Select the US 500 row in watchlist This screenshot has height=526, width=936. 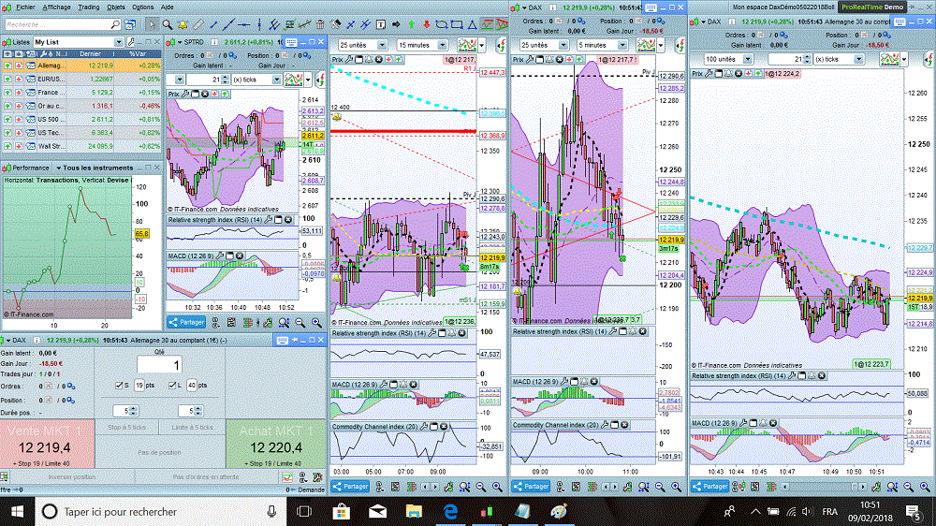(81, 120)
